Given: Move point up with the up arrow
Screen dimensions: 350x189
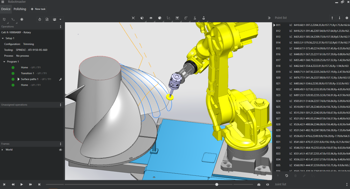Looking at the screenshot, I should click(332, 18).
